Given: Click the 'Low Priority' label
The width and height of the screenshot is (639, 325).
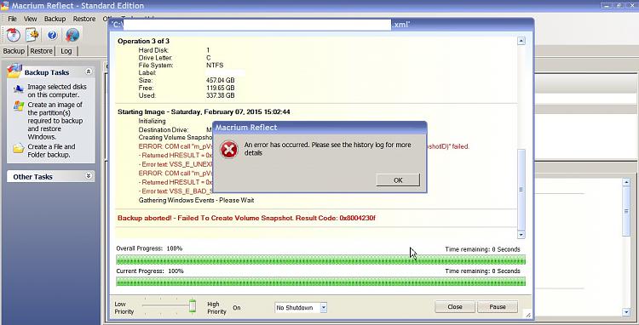Looking at the screenshot, I should click(124, 307).
